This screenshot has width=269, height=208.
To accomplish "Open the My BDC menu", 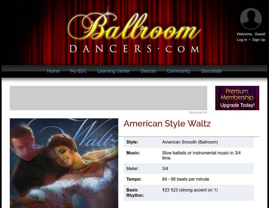I will point(78,71).
